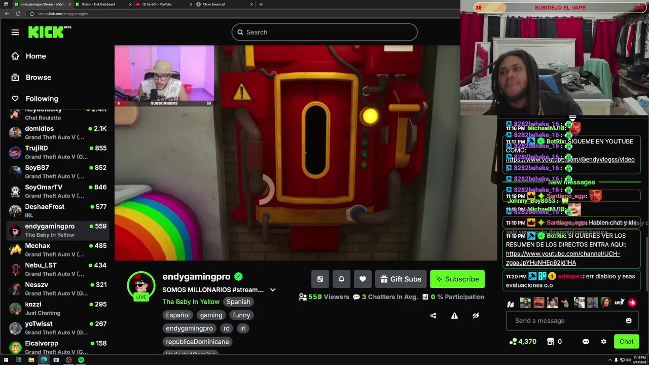The width and height of the screenshot is (649, 365).
Task: Jump to New messages in chat
Action: coord(571,182)
